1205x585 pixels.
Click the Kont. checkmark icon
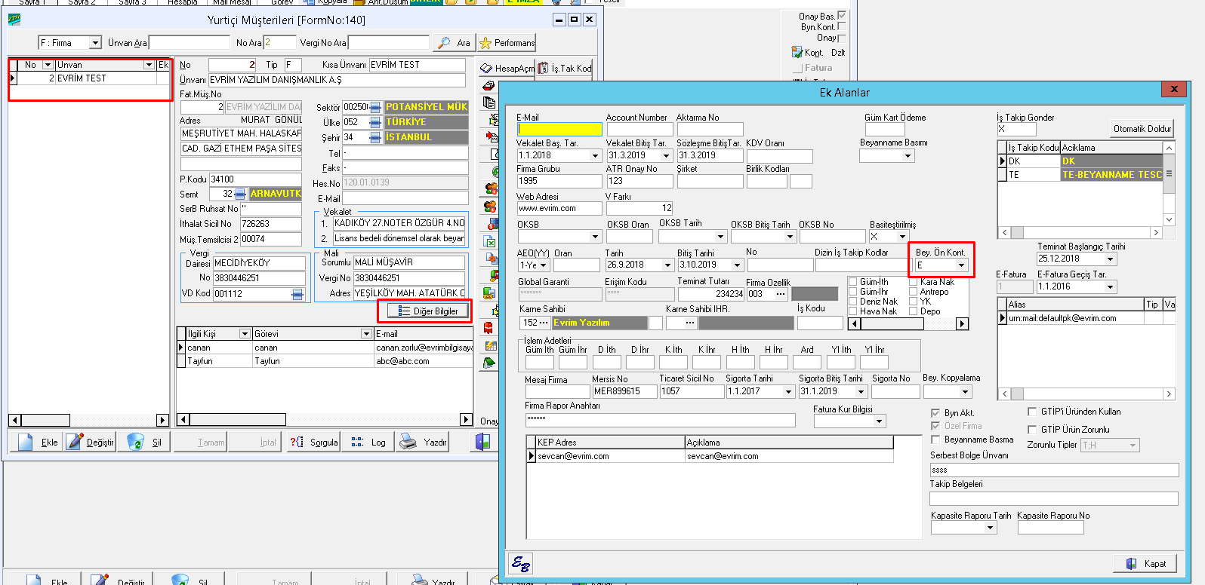tap(797, 52)
